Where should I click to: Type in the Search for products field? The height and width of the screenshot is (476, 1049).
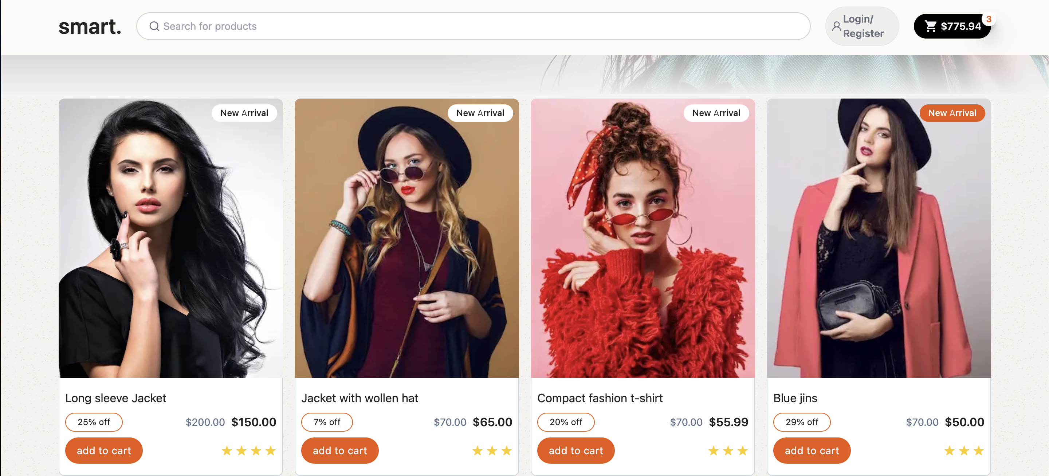coord(472,27)
